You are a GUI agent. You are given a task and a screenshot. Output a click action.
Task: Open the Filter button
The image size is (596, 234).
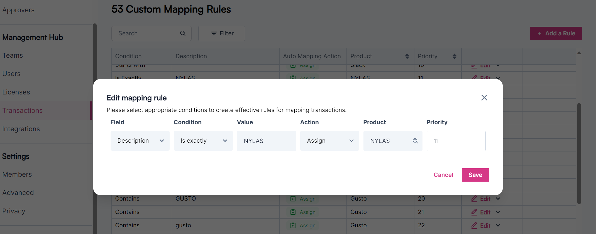(x=222, y=33)
